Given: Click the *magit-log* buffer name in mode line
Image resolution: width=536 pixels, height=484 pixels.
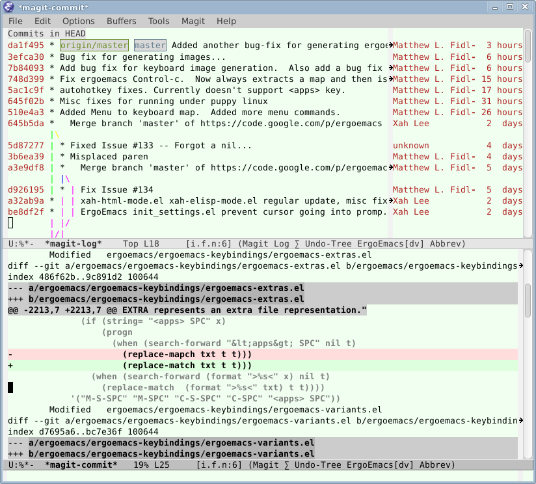Looking at the screenshot, I should 74,244.
